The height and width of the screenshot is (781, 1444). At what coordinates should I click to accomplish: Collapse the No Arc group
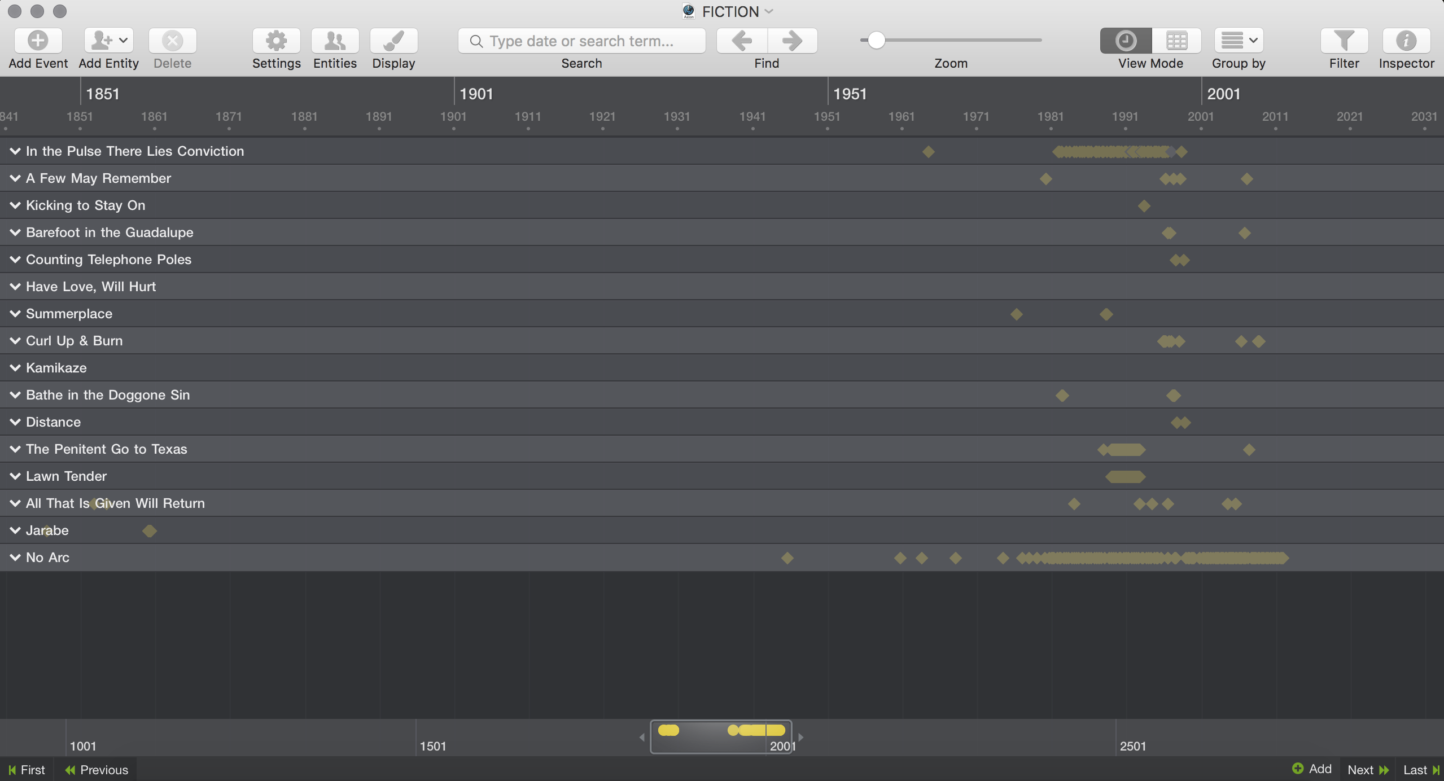15,557
